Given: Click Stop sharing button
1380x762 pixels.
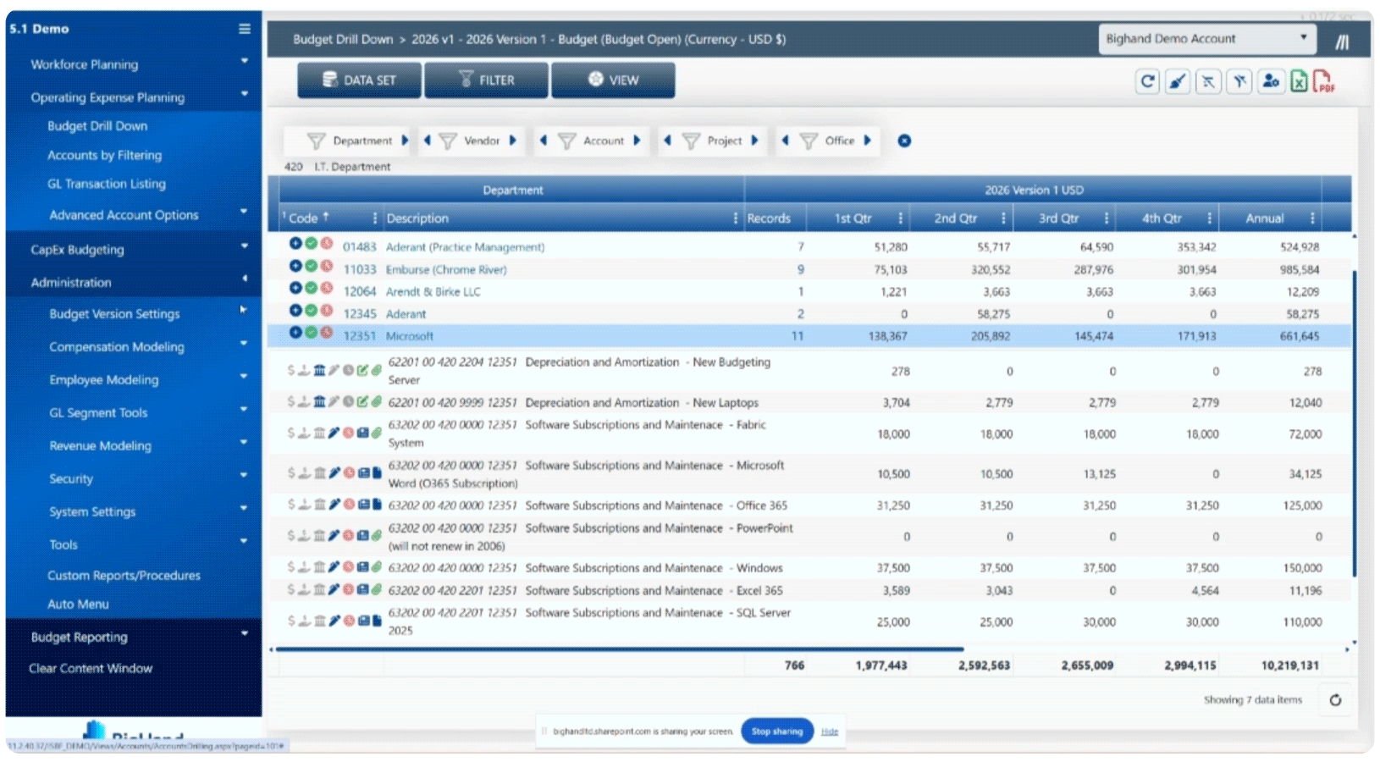Looking at the screenshot, I should 777,732.
